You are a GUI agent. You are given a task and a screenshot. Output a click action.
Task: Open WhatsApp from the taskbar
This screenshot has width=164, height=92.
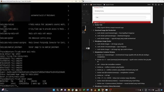point(99,90)
